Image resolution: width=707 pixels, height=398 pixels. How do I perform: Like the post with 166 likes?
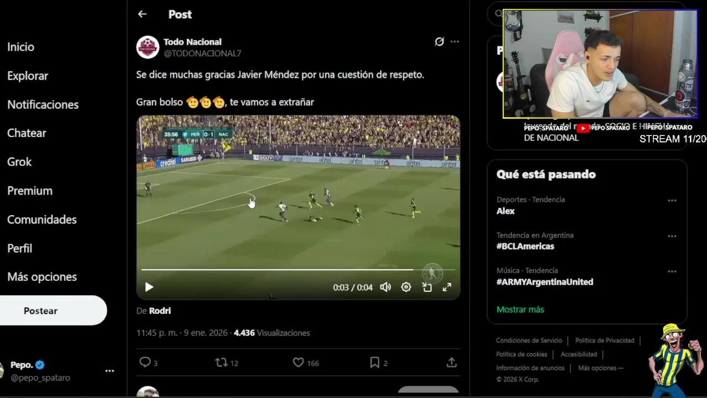tap(298, 363)
